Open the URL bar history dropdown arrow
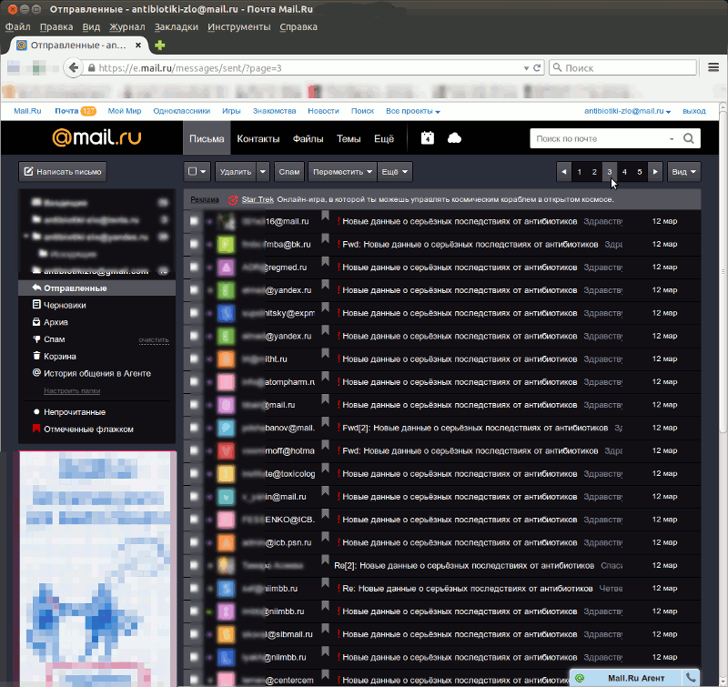The height and width of the screenshot is (687, 728). click(526, 68)
